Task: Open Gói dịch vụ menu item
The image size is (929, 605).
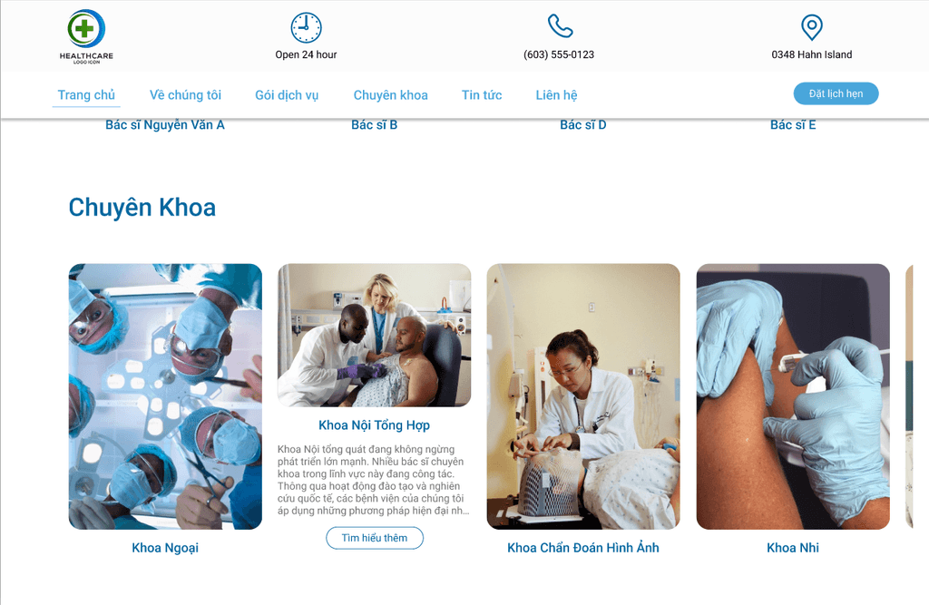Action: (x=287, y=95)
